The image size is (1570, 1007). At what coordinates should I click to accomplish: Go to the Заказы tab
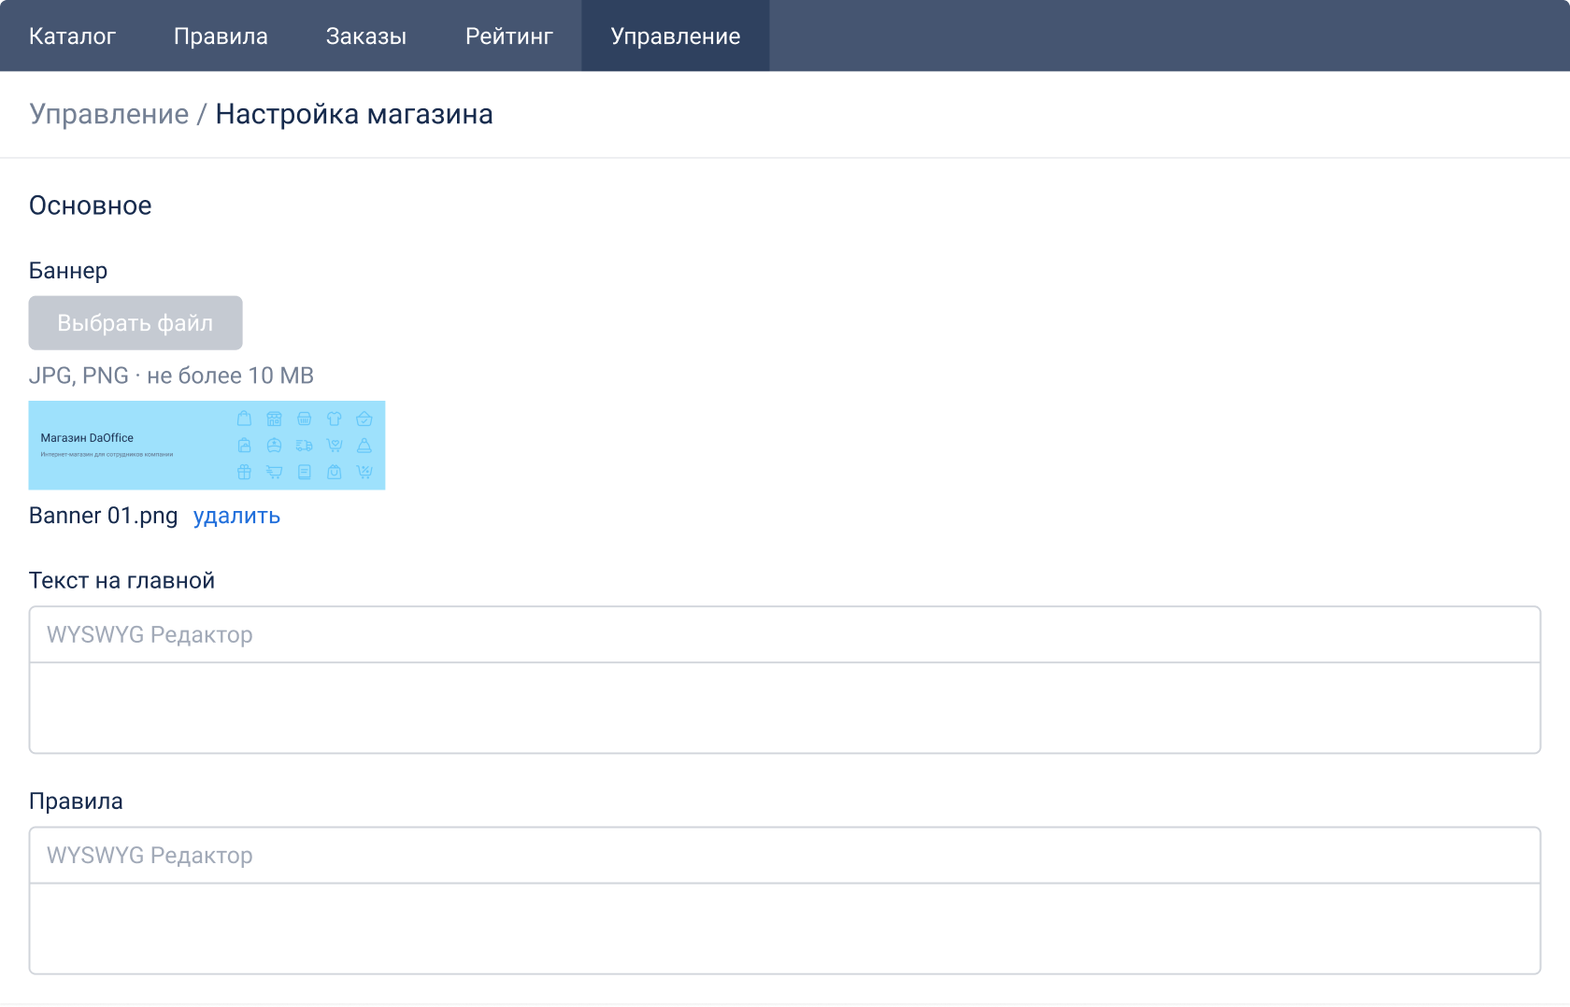pyautogui.click(x=366, y=35)
